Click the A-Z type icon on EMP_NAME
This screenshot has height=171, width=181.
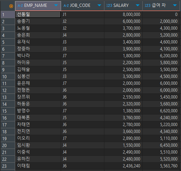click(x=20, y=5)
